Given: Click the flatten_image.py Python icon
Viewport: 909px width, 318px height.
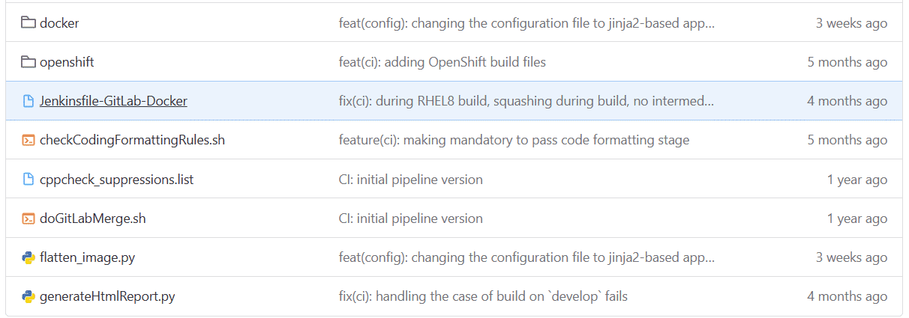Looking at the screenshot, I should pyautogui.click(x=28, y=257).
